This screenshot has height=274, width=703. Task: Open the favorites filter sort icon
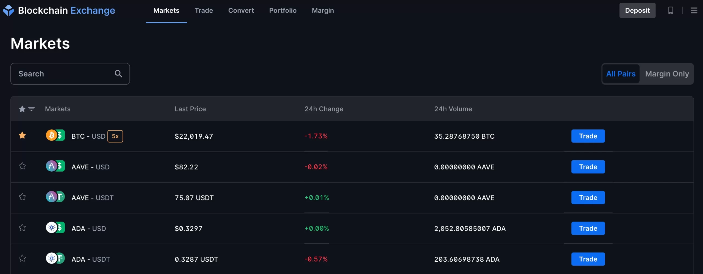(32, 109)
